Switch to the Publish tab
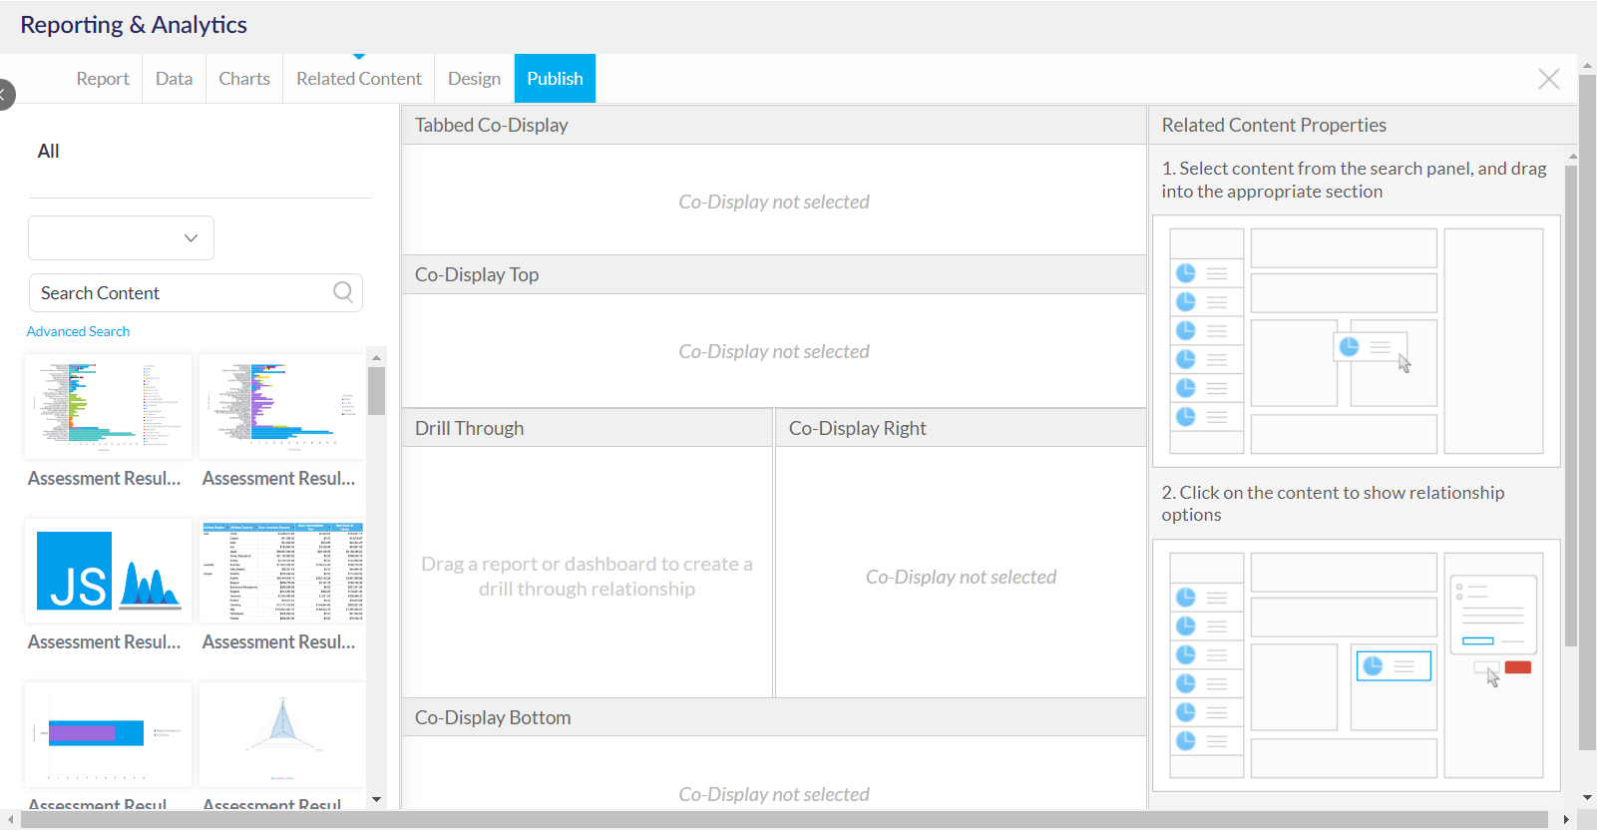The image size is (1597, 831). 555,79
